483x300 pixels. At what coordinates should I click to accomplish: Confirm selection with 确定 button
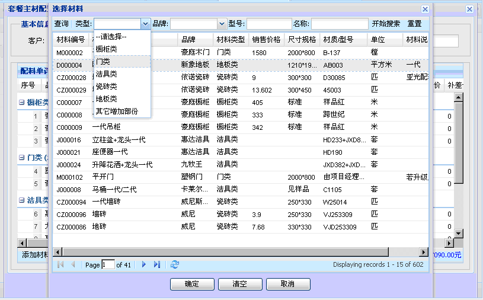coord(192,285)
